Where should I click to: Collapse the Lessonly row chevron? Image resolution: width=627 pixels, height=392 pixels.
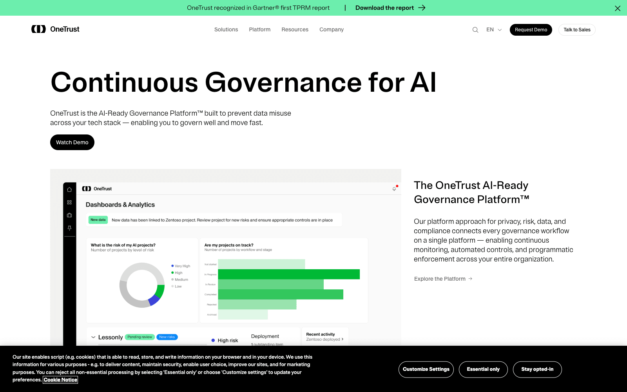(x=93, y=337)
